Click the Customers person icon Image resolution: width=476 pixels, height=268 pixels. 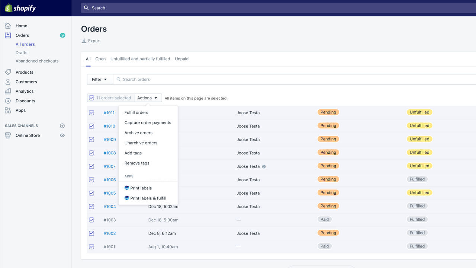pos(8,82)
